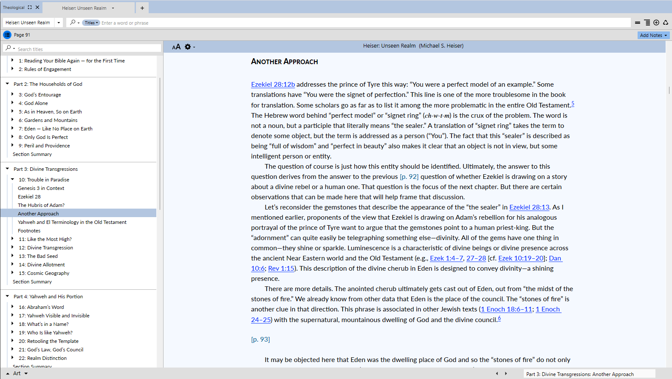Open the gear settings icon in reader
Screen dimensions: 672x379
(188, 47)
